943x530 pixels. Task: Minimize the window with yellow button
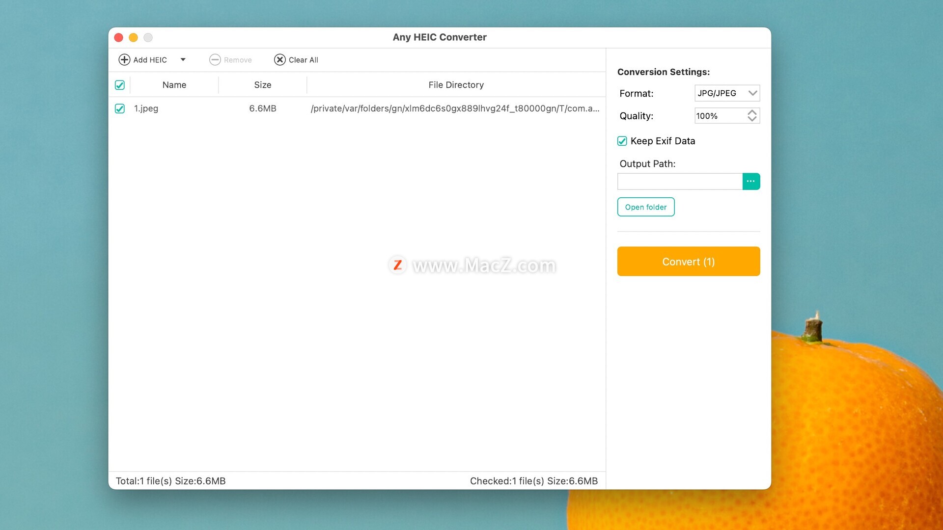pyautogui.click(x=133, y=37)
